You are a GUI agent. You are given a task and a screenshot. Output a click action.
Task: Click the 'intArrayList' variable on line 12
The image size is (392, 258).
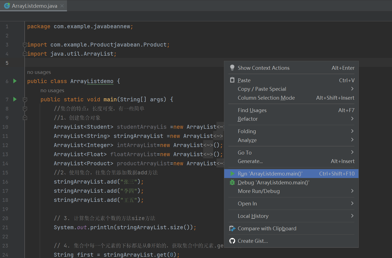(137, 145)
